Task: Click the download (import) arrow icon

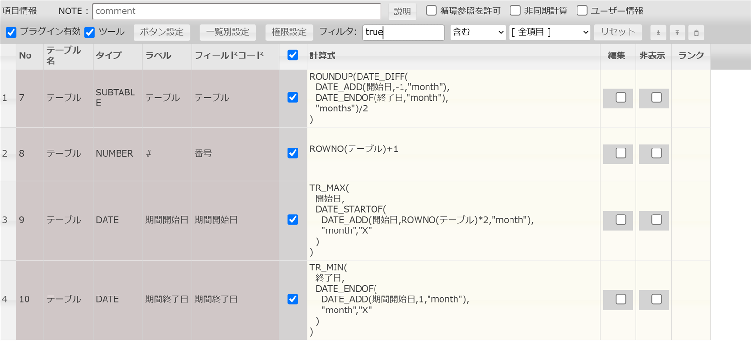Action: click(658, 33)
